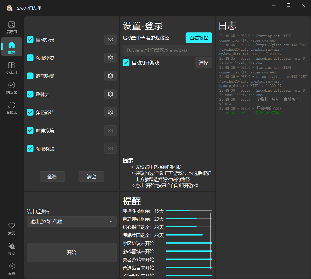Uncheck the 领取奖励 checkbox

click(30, 149)
